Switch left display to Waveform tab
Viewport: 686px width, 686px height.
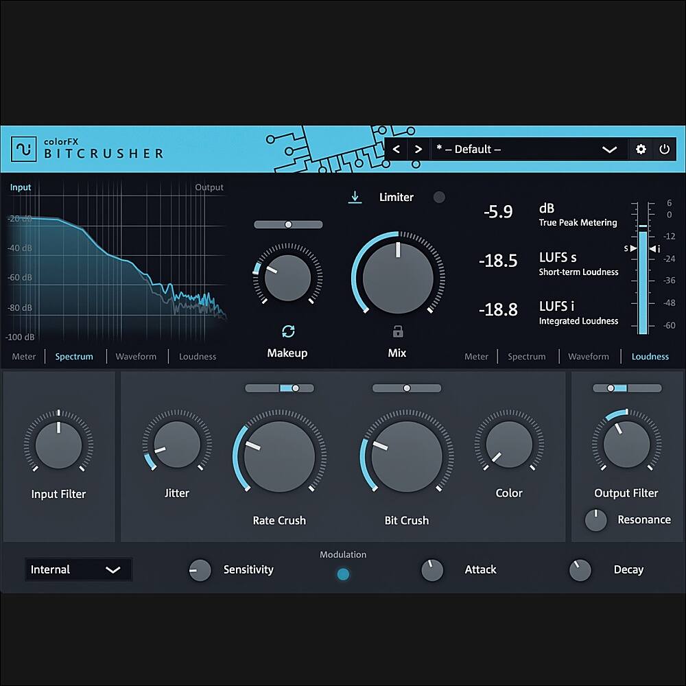[x=136, y=357]
